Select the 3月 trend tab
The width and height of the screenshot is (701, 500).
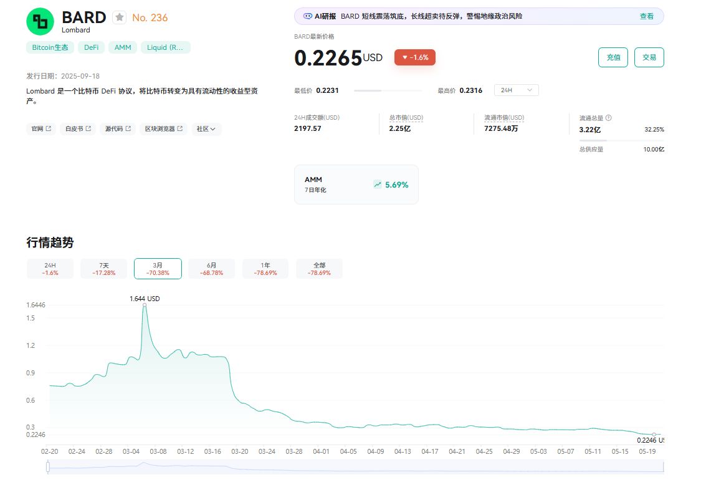(158, 269)
